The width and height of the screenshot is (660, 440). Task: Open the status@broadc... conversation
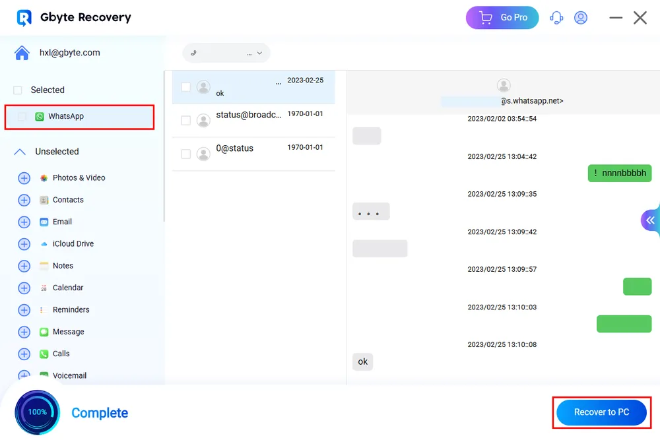click(x=253, y=121)
